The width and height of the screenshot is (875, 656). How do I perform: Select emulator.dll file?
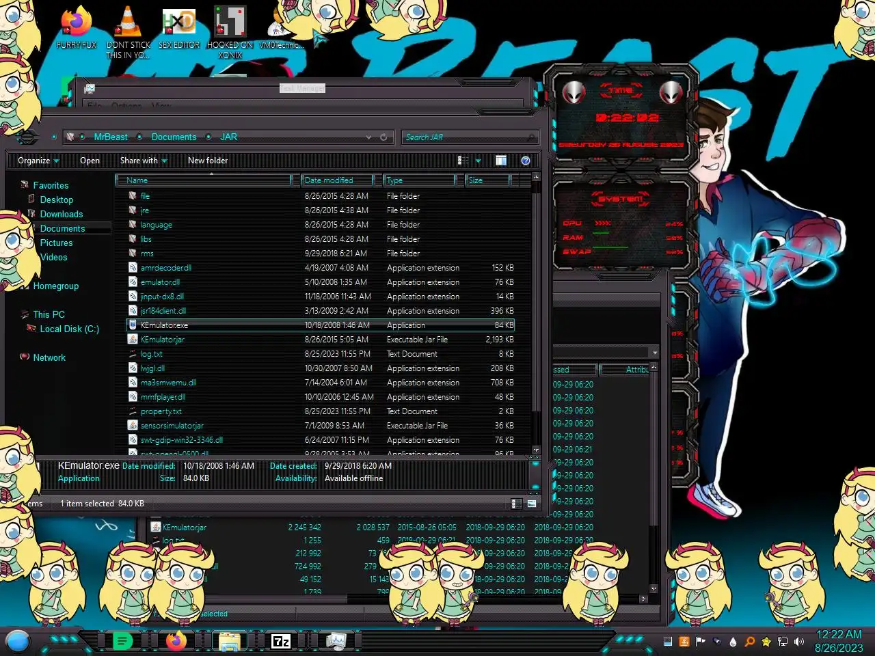coord(321,282)
